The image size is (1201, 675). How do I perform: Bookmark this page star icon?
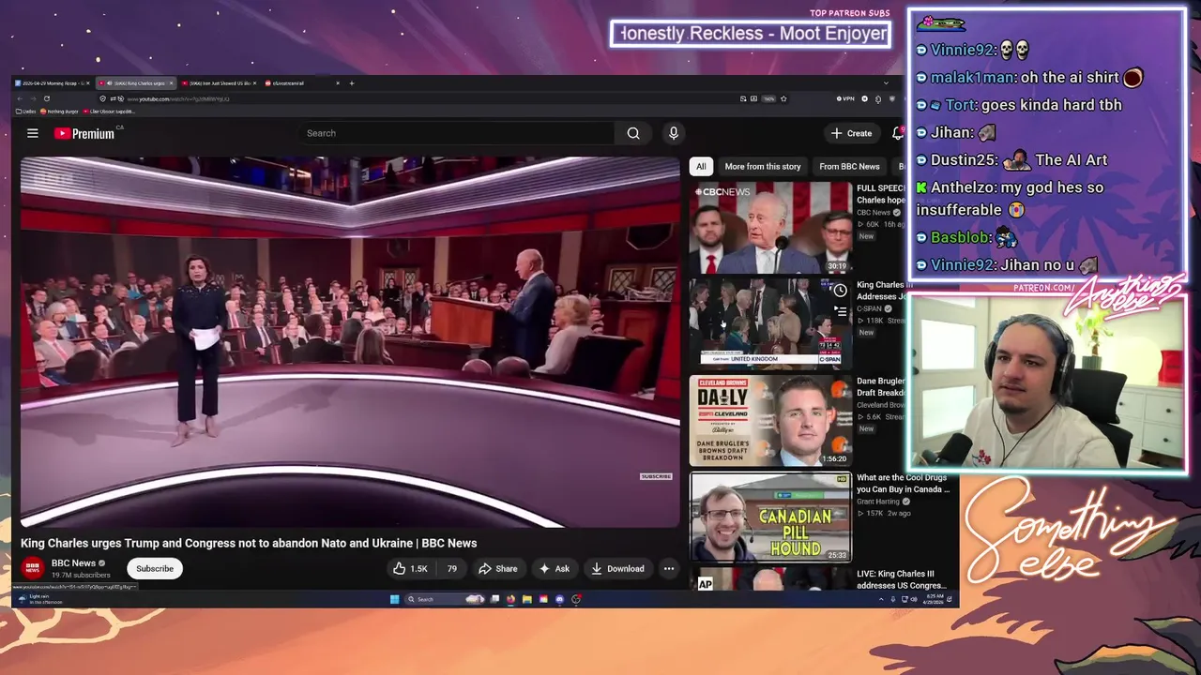pyautogui.click(x=783, y=98)
